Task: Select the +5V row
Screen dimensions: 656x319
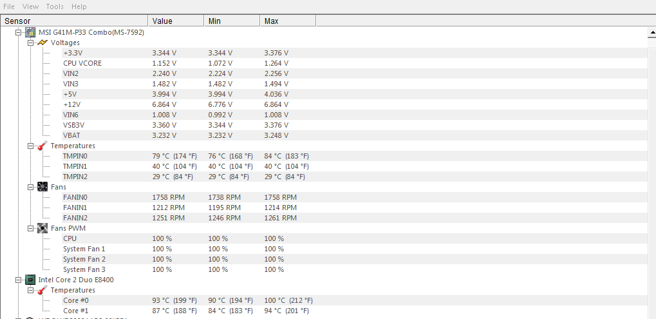Action: [353, 94]
